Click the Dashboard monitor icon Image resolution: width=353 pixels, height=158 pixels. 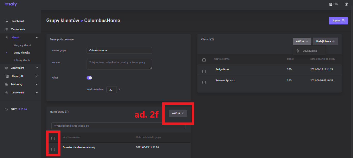coord(7,21)
